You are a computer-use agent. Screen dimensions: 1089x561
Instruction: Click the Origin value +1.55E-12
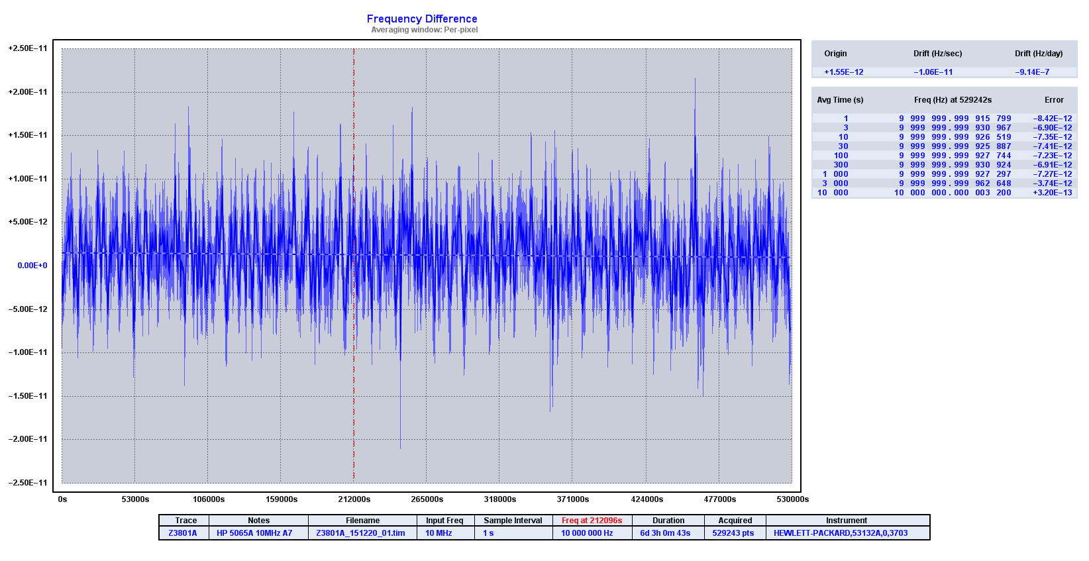(x=843, y=72)
